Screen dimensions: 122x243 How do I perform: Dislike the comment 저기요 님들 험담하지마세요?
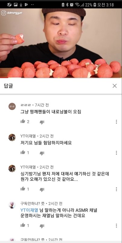pos(42,153)
